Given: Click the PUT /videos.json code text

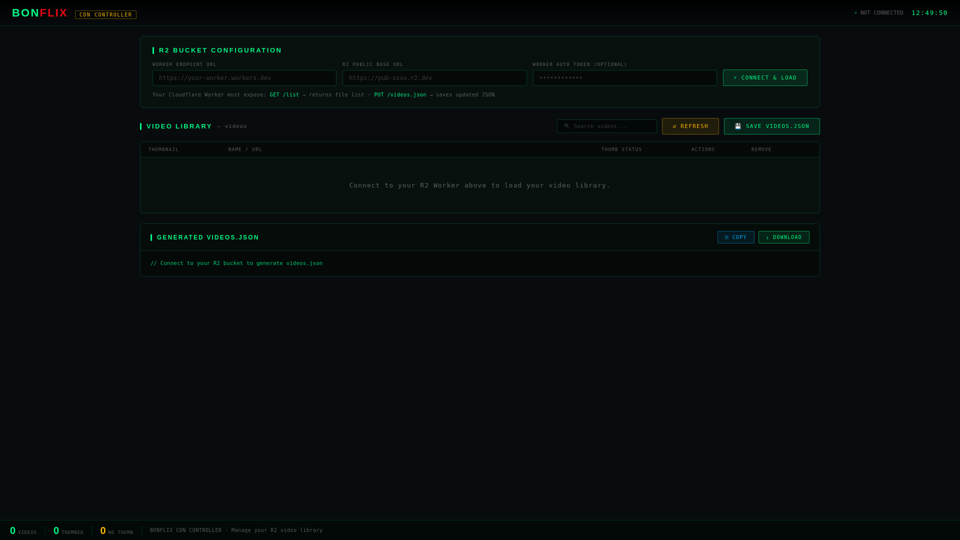Looking at the screenshot, I should click(x=400, y=95).
